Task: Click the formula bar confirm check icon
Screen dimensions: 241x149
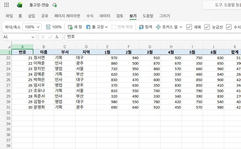Action: 50,37
